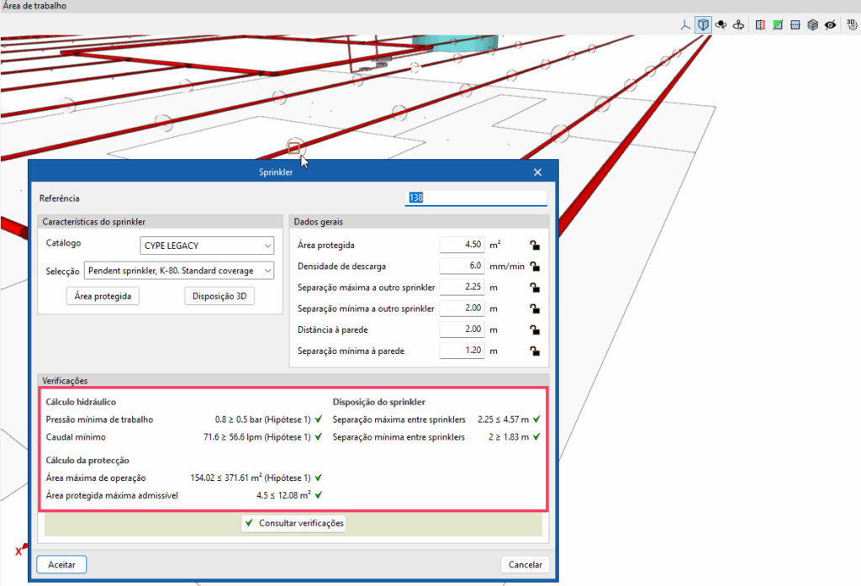The height and width of the screenshot is (586, 861).
Task: Click Separação máxima entre sprinklers verification row
Action: point(436,420)
